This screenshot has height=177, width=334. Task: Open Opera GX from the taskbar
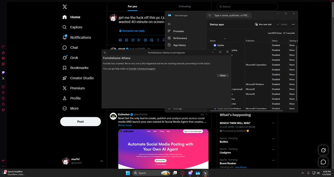pyautogui.click(x=182, y=173)
